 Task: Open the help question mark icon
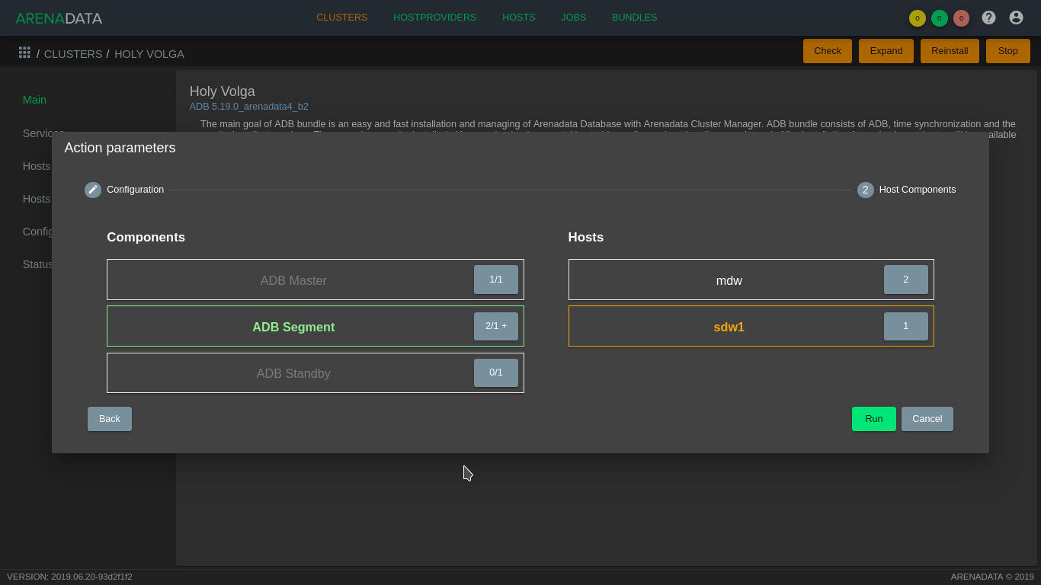point(988,18)
